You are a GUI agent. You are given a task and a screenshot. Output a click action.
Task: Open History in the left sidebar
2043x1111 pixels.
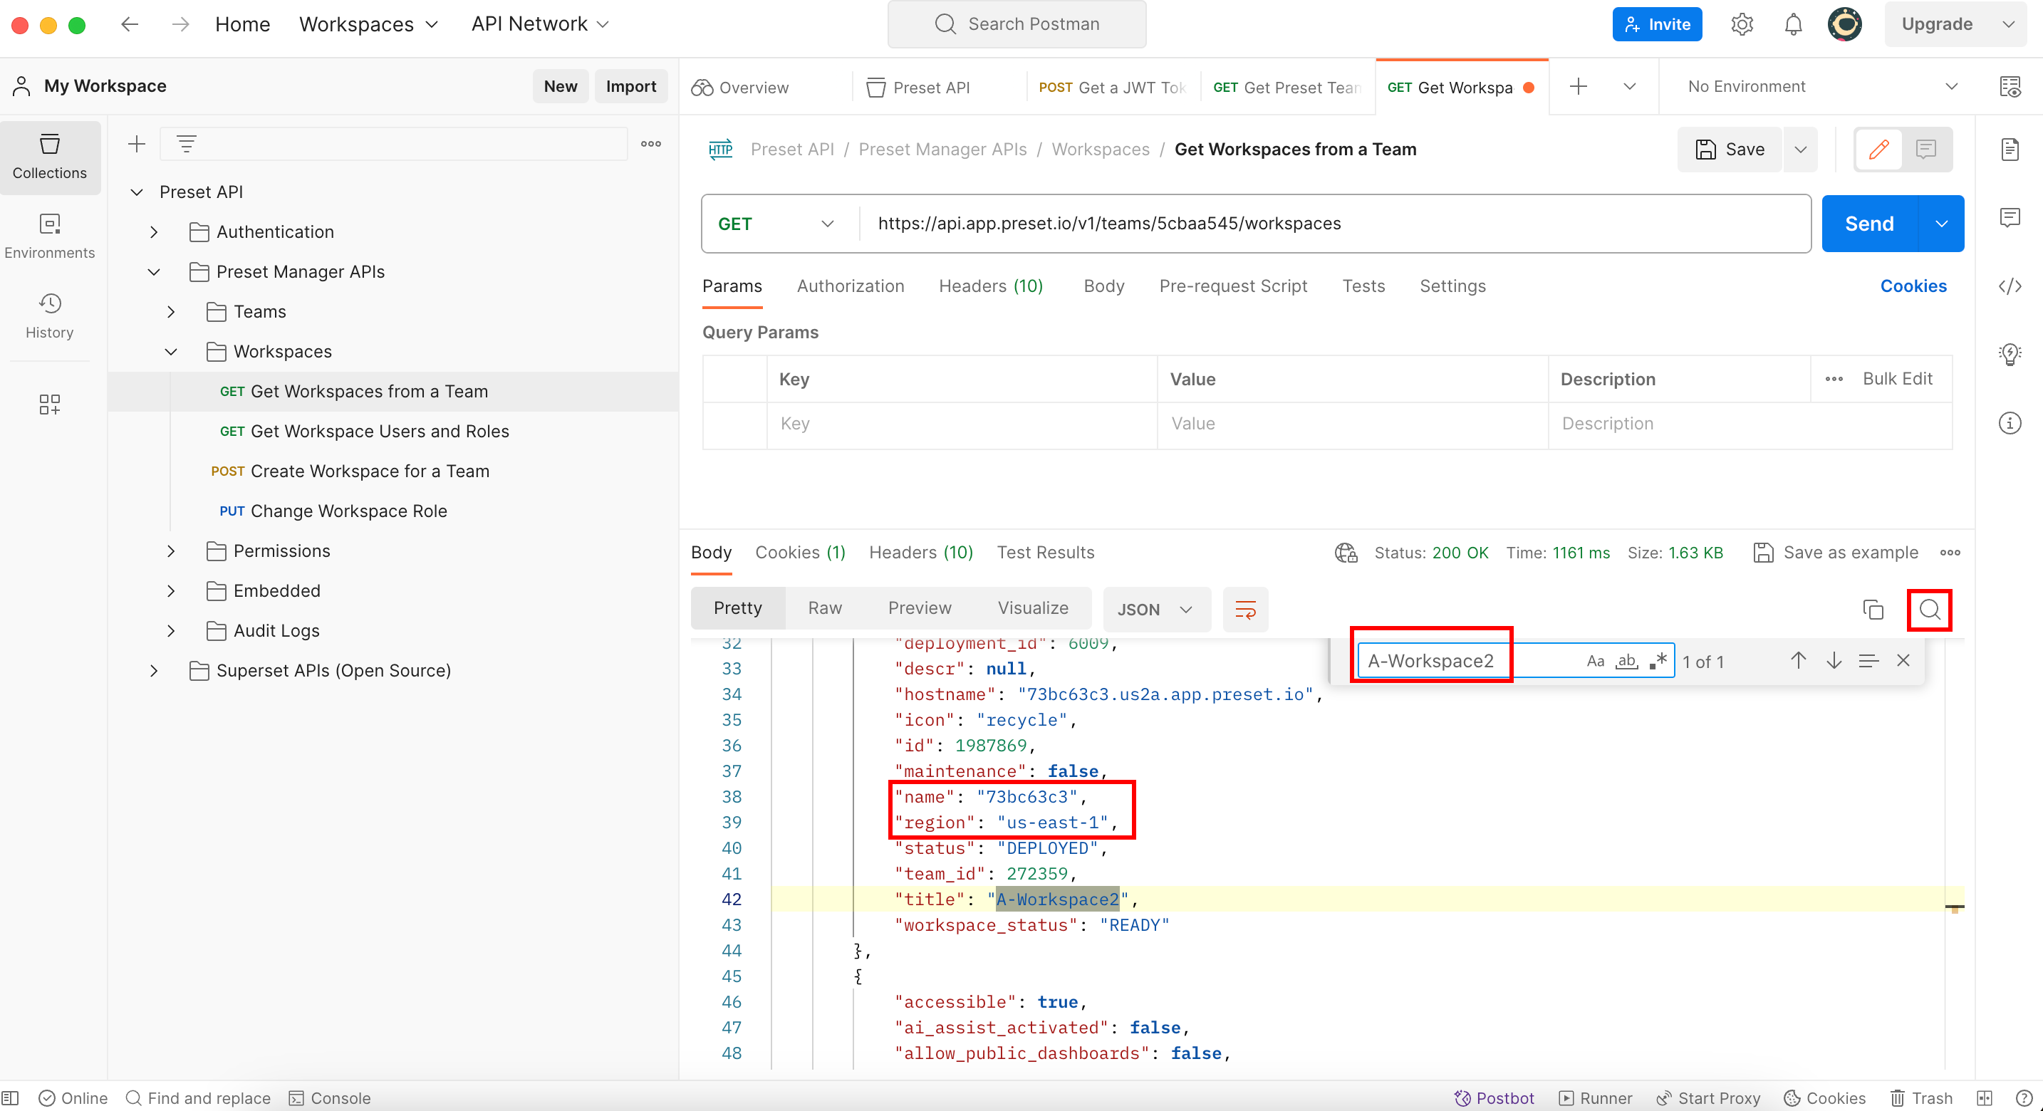click(x=49, y=315)
